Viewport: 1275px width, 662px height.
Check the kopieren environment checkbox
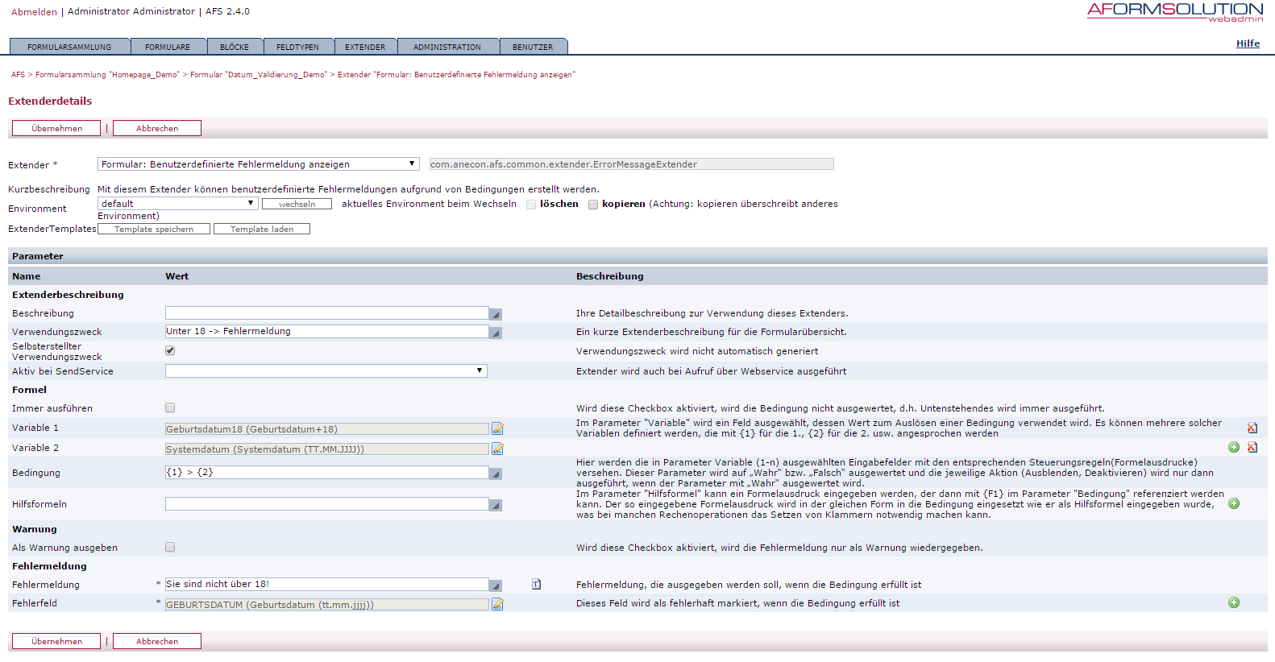(x=593, y=205)
